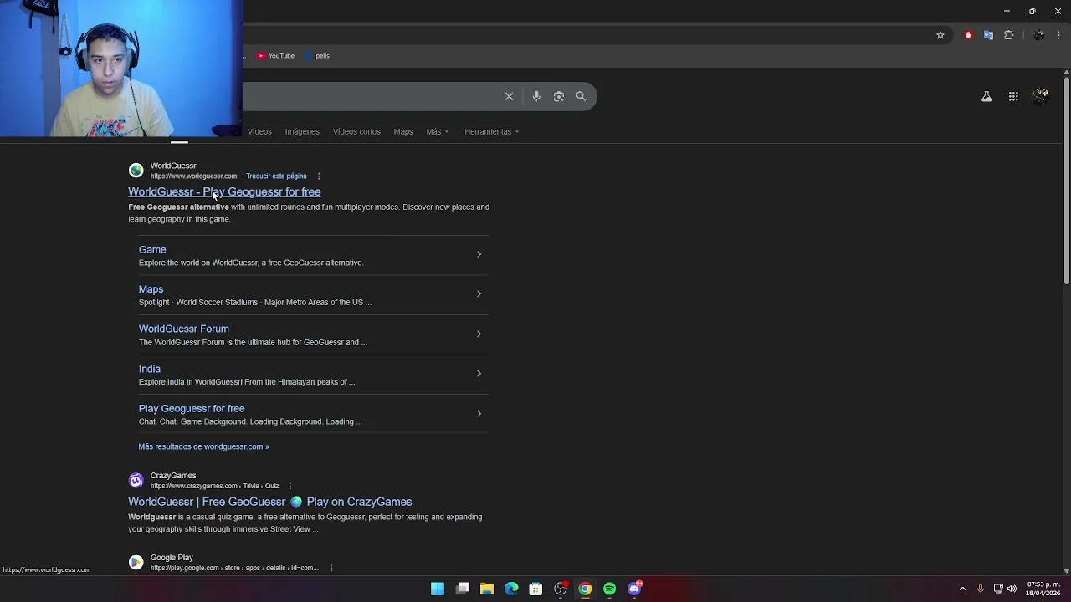This screenshot has width=1071, height=602.
Task: Open OBS Studio from the taskbar
Action: [x=561, y=589]
